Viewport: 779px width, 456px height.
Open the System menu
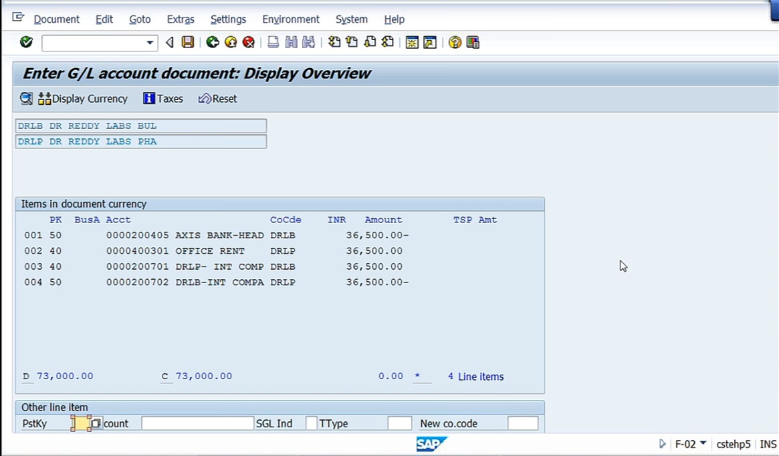pos(351,19)
